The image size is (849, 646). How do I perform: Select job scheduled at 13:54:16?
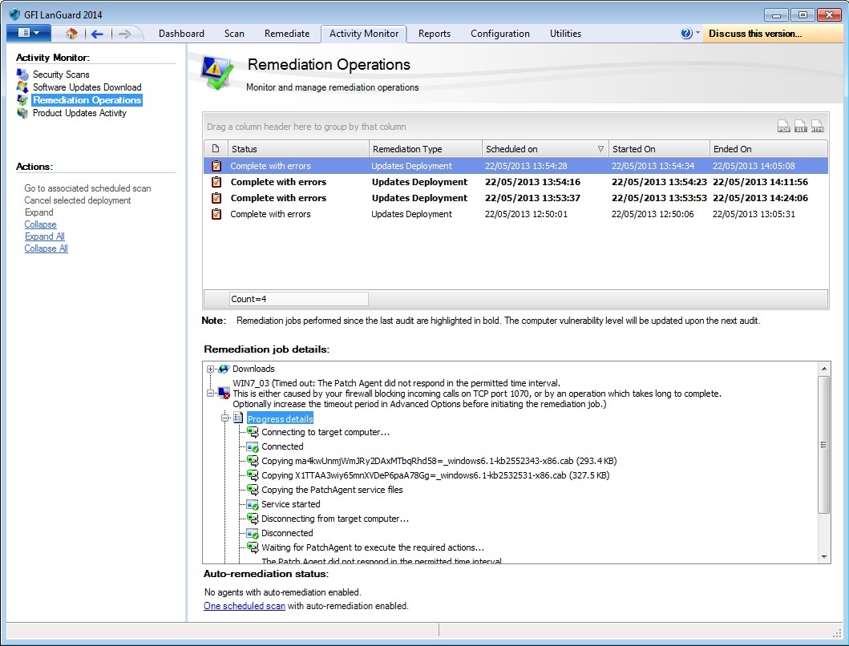(516, 182)
